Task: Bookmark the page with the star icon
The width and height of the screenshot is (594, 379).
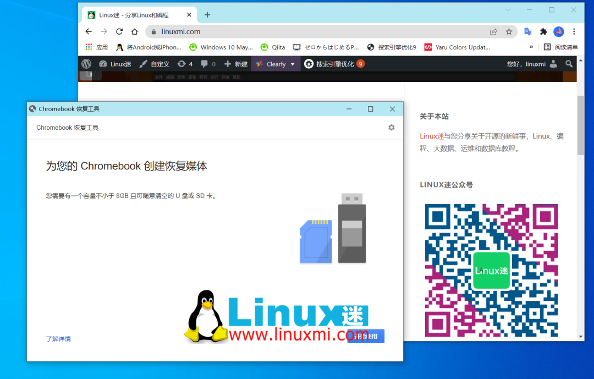Action: tap(509, 32)
